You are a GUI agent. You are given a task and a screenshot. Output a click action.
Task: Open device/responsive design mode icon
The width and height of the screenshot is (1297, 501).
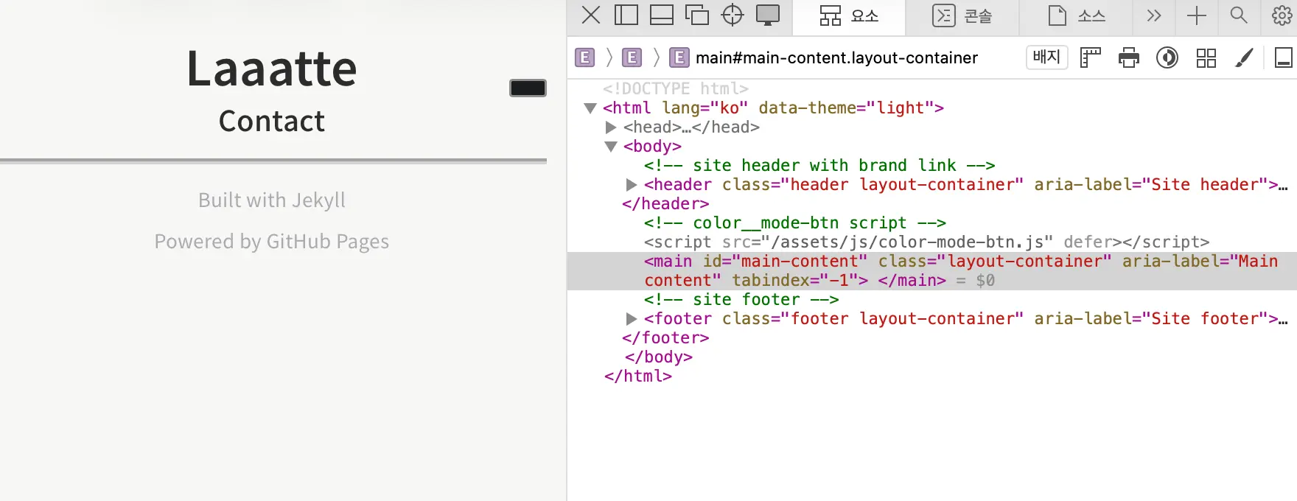click(x=768, y=15)
